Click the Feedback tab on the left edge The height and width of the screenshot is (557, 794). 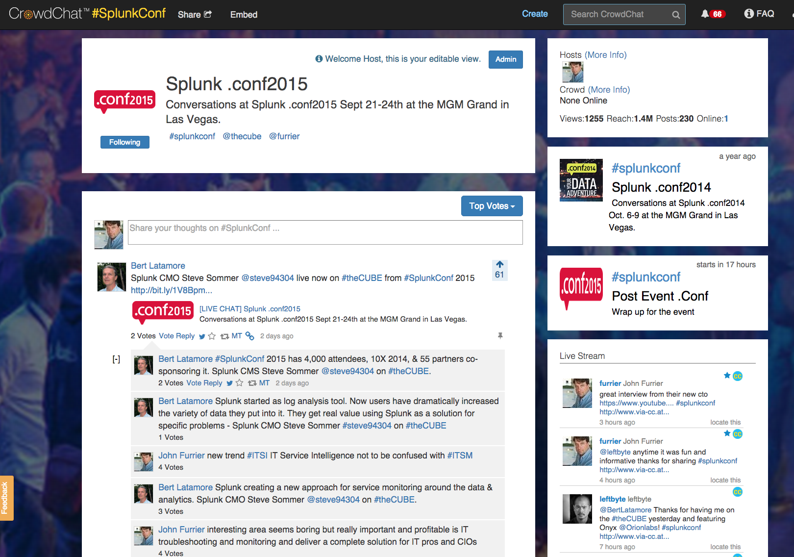(x=6, y=498)
